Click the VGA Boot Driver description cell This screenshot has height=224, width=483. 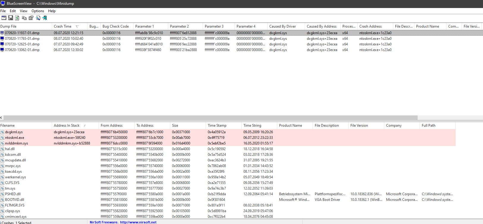point(327,200)
